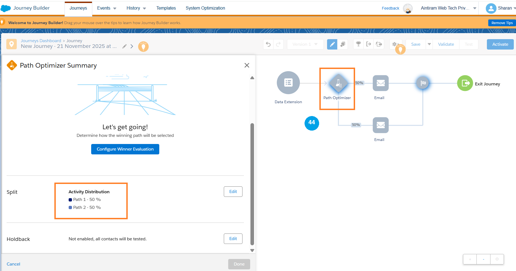Select the Path Optimizer activity on canvas
This screenshot has width=516, height=271.
pyautogui.click(x=338, y=83)
